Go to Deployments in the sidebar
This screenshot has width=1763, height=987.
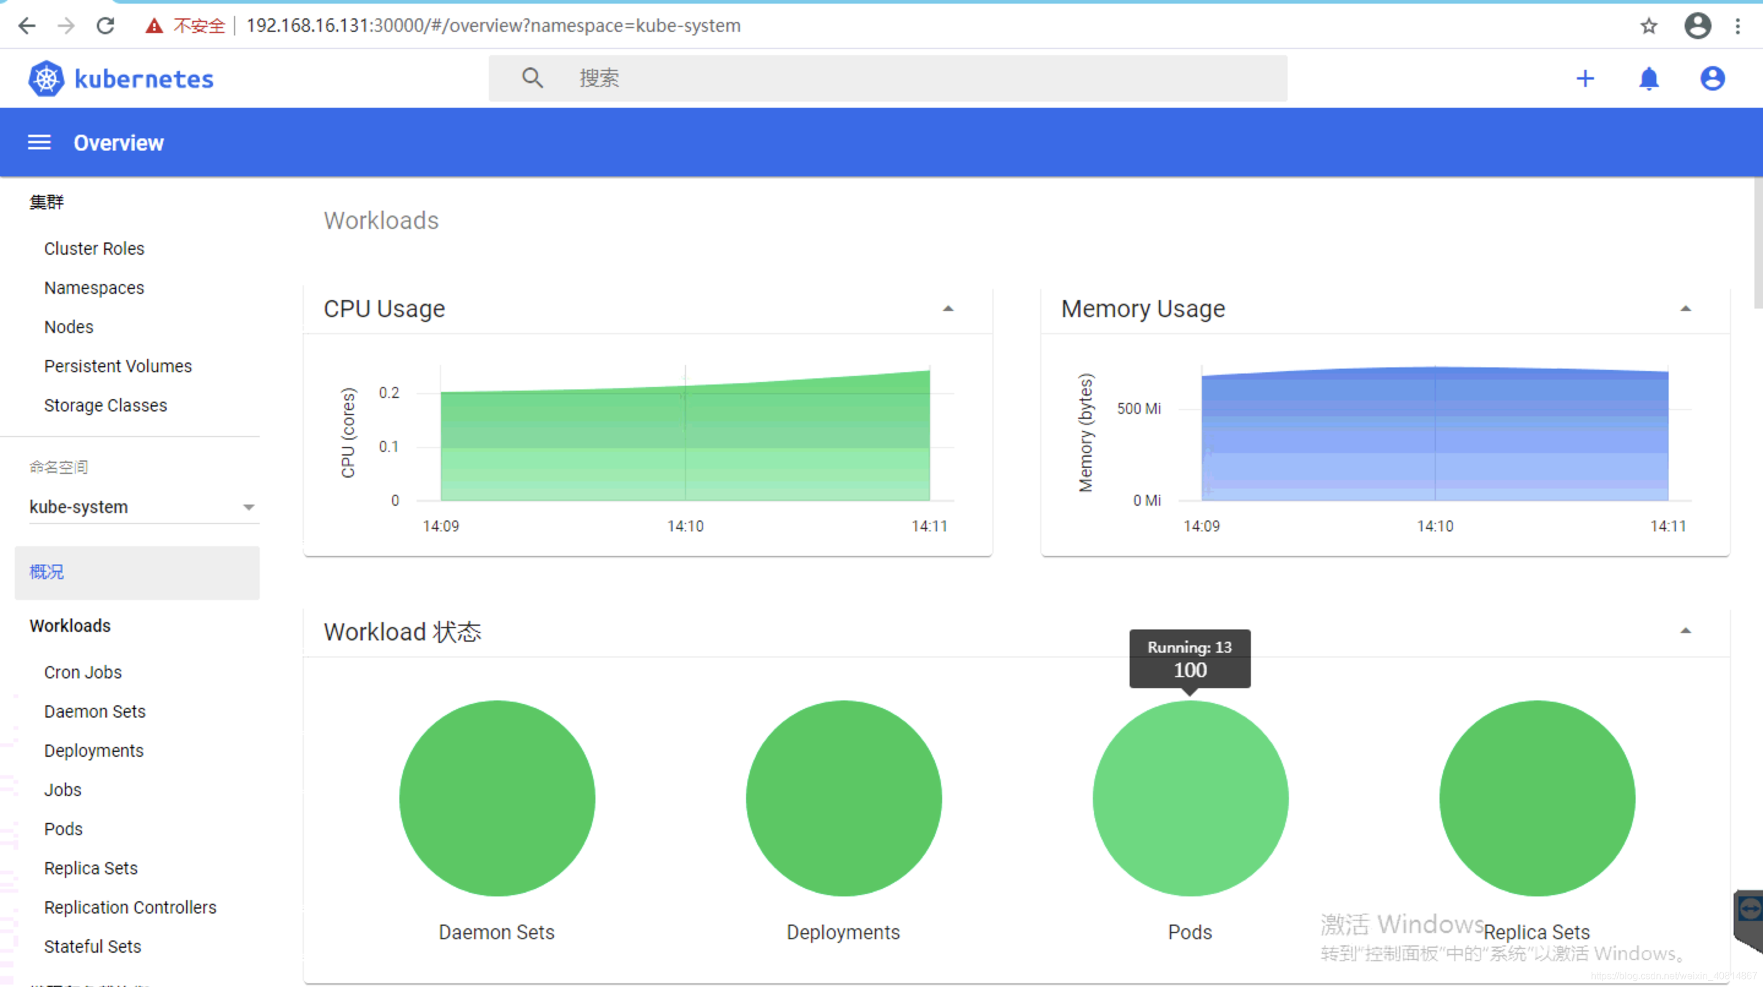point(94,750)
